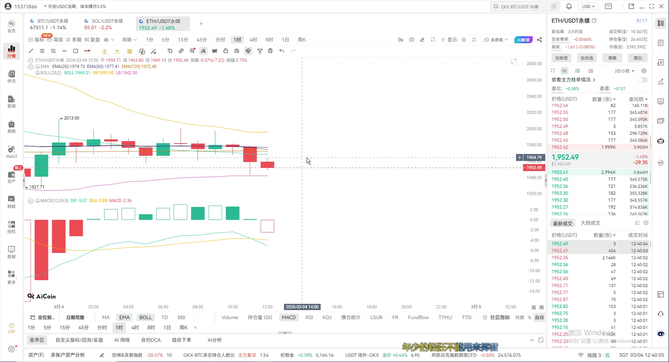This screenshot has height=362, width=669.
Task: Click the 筹 chip distribution icon
Action: [x=130, y=51]
